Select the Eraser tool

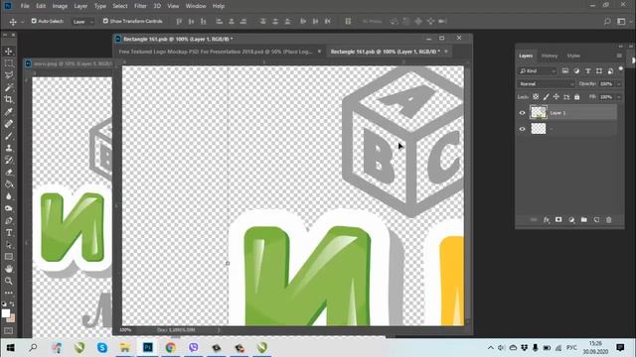click(9, 173)
